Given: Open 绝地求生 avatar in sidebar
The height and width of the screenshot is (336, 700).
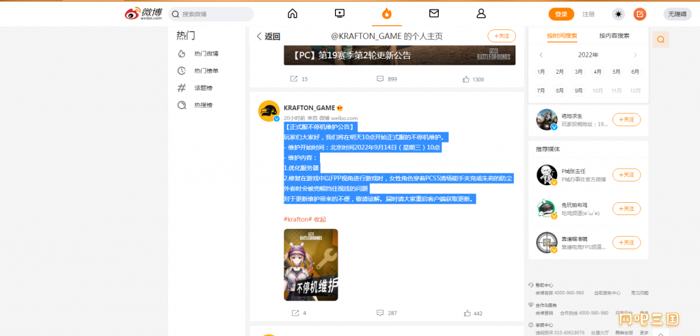Looking at the screenshot, I should pos(547,120).
